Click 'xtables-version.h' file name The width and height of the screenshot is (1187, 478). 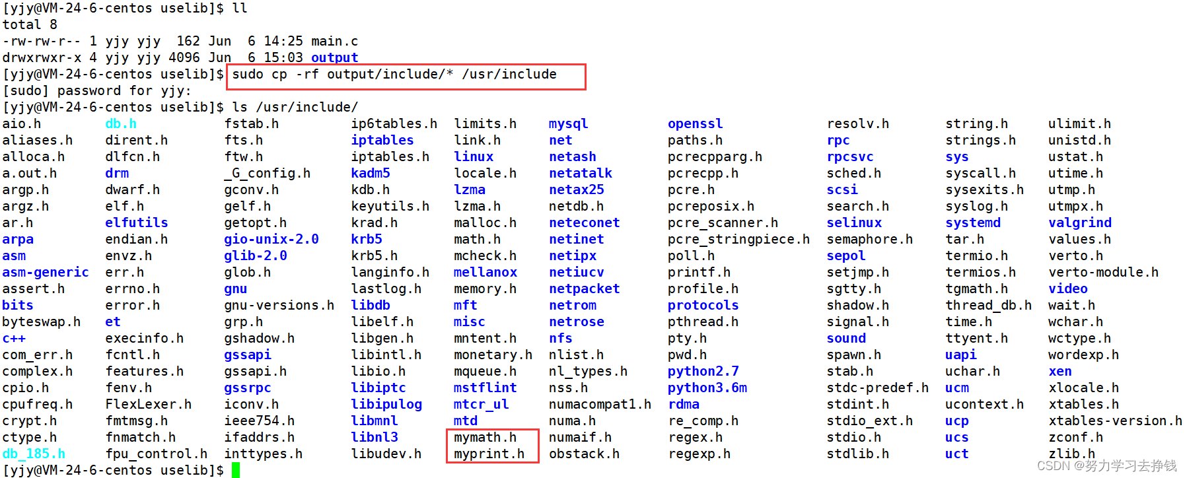click(x=1115, y=421)
